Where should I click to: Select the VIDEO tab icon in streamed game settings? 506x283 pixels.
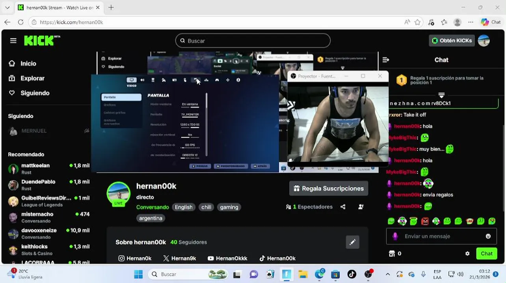[x=131, y=81]
